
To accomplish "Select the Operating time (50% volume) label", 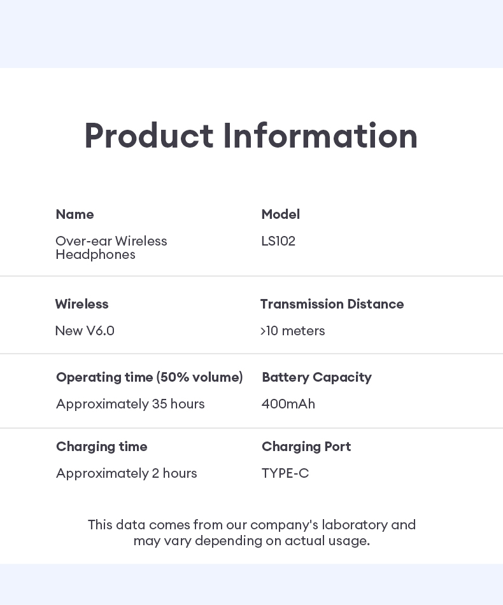I will point(150,377).
